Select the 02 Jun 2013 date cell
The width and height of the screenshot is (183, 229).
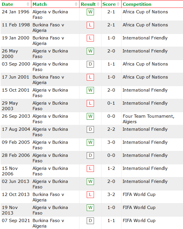point(16,181)
